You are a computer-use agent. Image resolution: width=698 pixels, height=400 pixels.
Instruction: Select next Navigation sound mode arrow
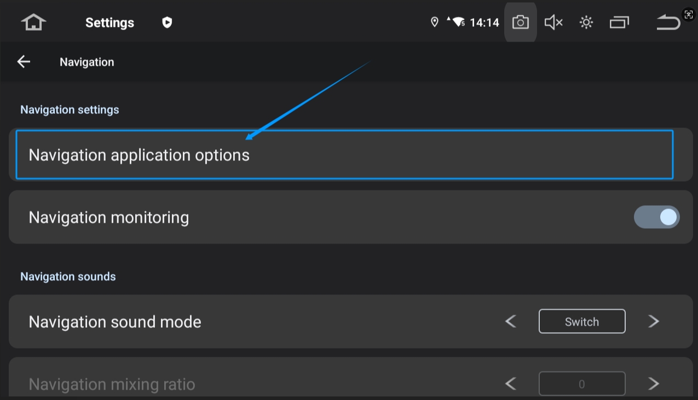[653, 321]
